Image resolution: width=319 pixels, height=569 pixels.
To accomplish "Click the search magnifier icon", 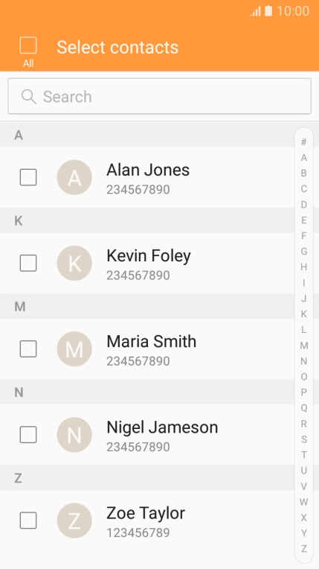I will coord(29,97).
